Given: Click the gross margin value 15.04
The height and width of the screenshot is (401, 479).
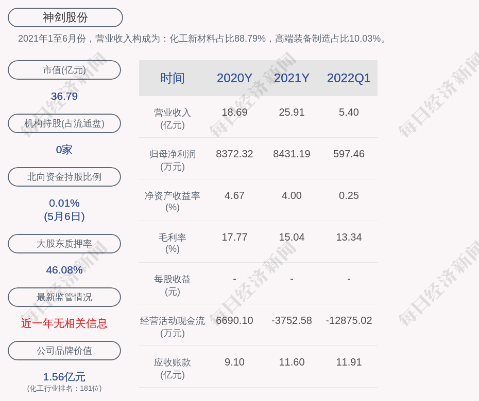Looking at the screenshot, I should pyautogui.click(x=292, y=237).
